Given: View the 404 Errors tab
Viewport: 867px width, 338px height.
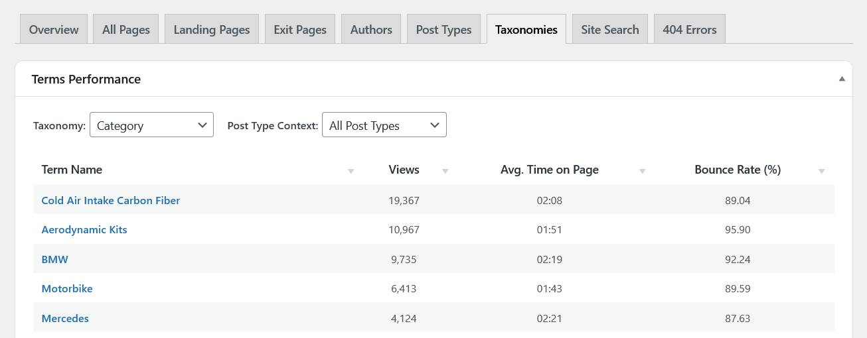Looking at the screenshot, I should 690,29.
